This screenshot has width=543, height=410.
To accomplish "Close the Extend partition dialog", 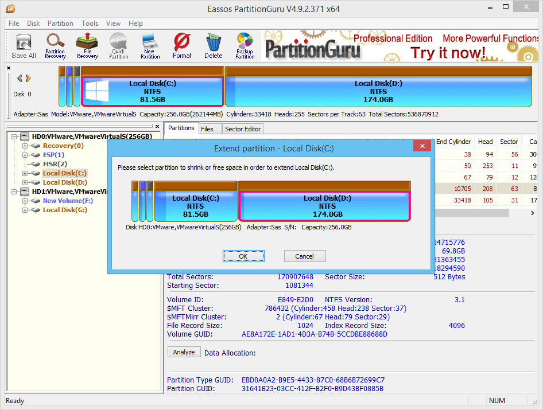I will (422, 146).
